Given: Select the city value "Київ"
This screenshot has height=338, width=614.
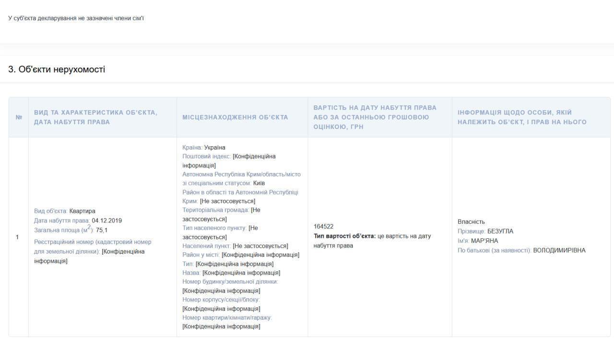Looking at the screenshot, I should pos(259,183).
